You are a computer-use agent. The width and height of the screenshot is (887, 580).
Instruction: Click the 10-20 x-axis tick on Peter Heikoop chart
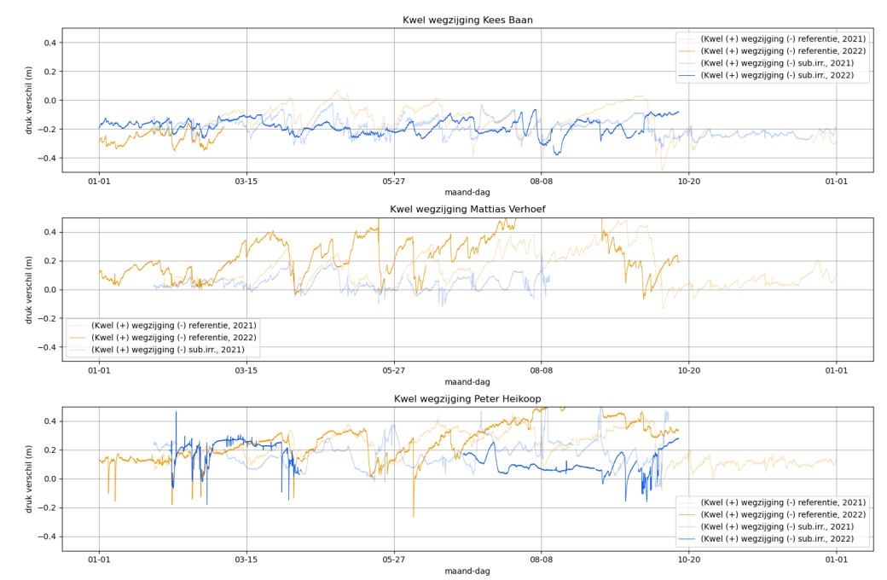(688, 560)
